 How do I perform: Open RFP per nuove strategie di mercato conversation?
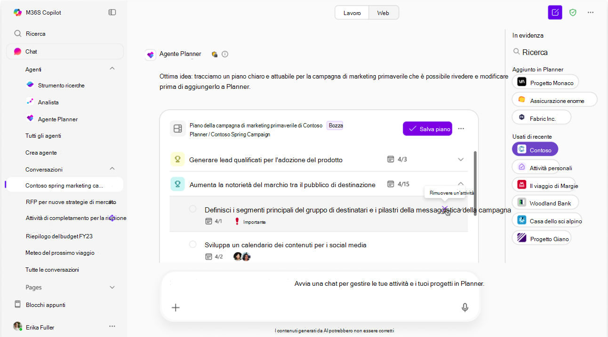71,202
